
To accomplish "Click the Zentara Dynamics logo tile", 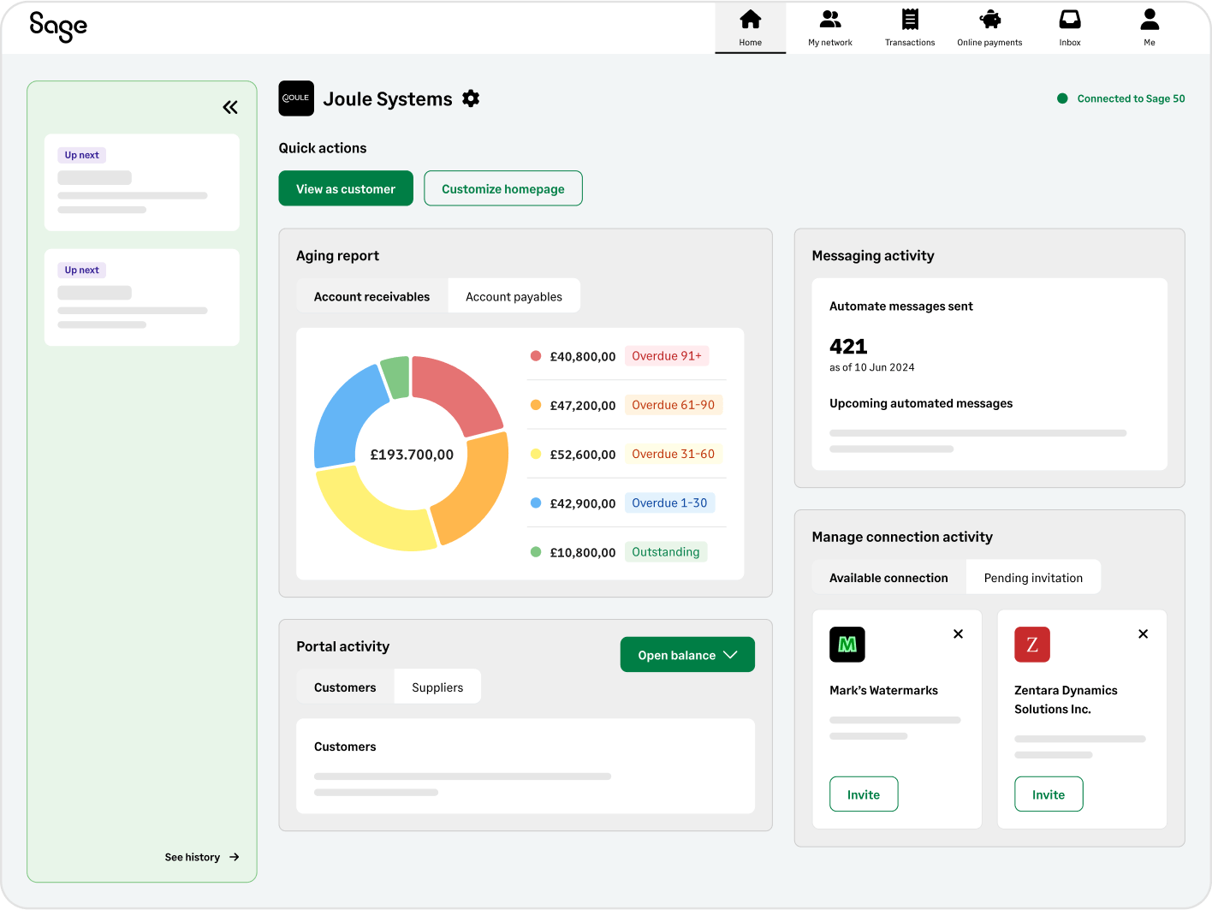I will pos(1032,645).
